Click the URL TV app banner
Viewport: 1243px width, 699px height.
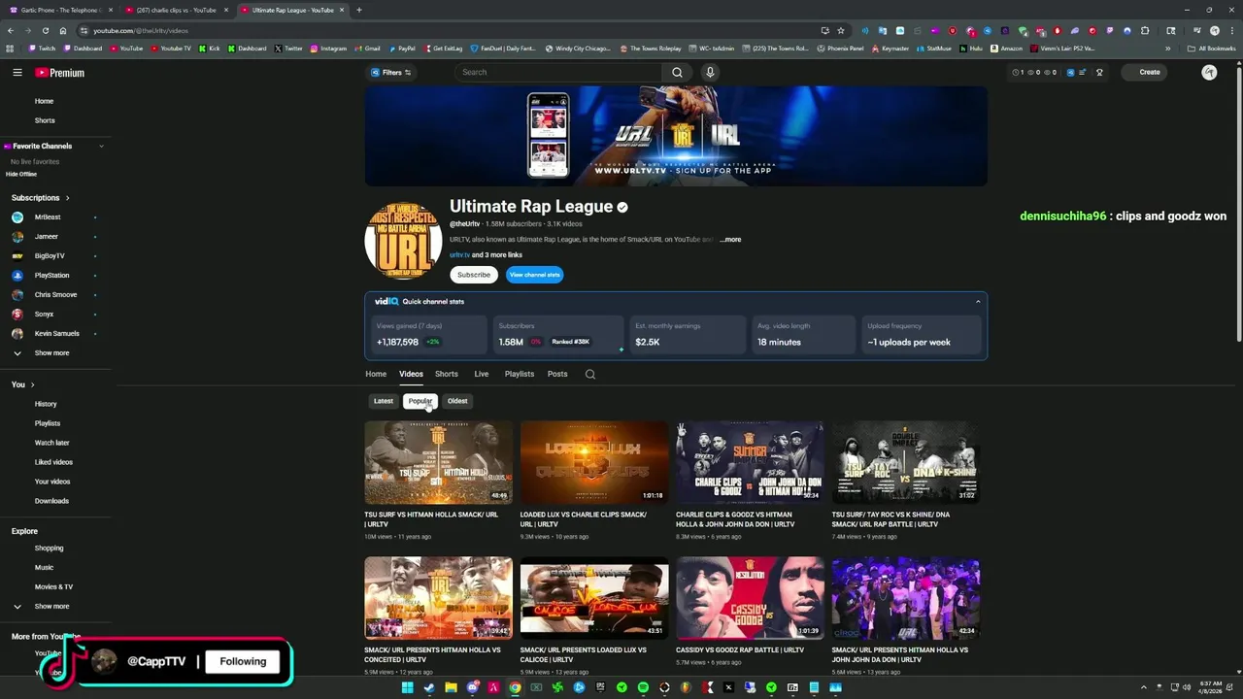[676, 136]
